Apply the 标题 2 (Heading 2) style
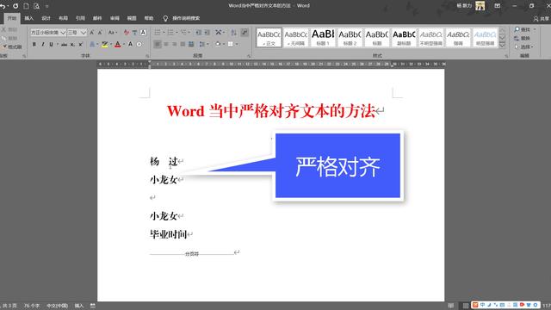This screenshot has width=551, height=310. [x=350, y=38]
